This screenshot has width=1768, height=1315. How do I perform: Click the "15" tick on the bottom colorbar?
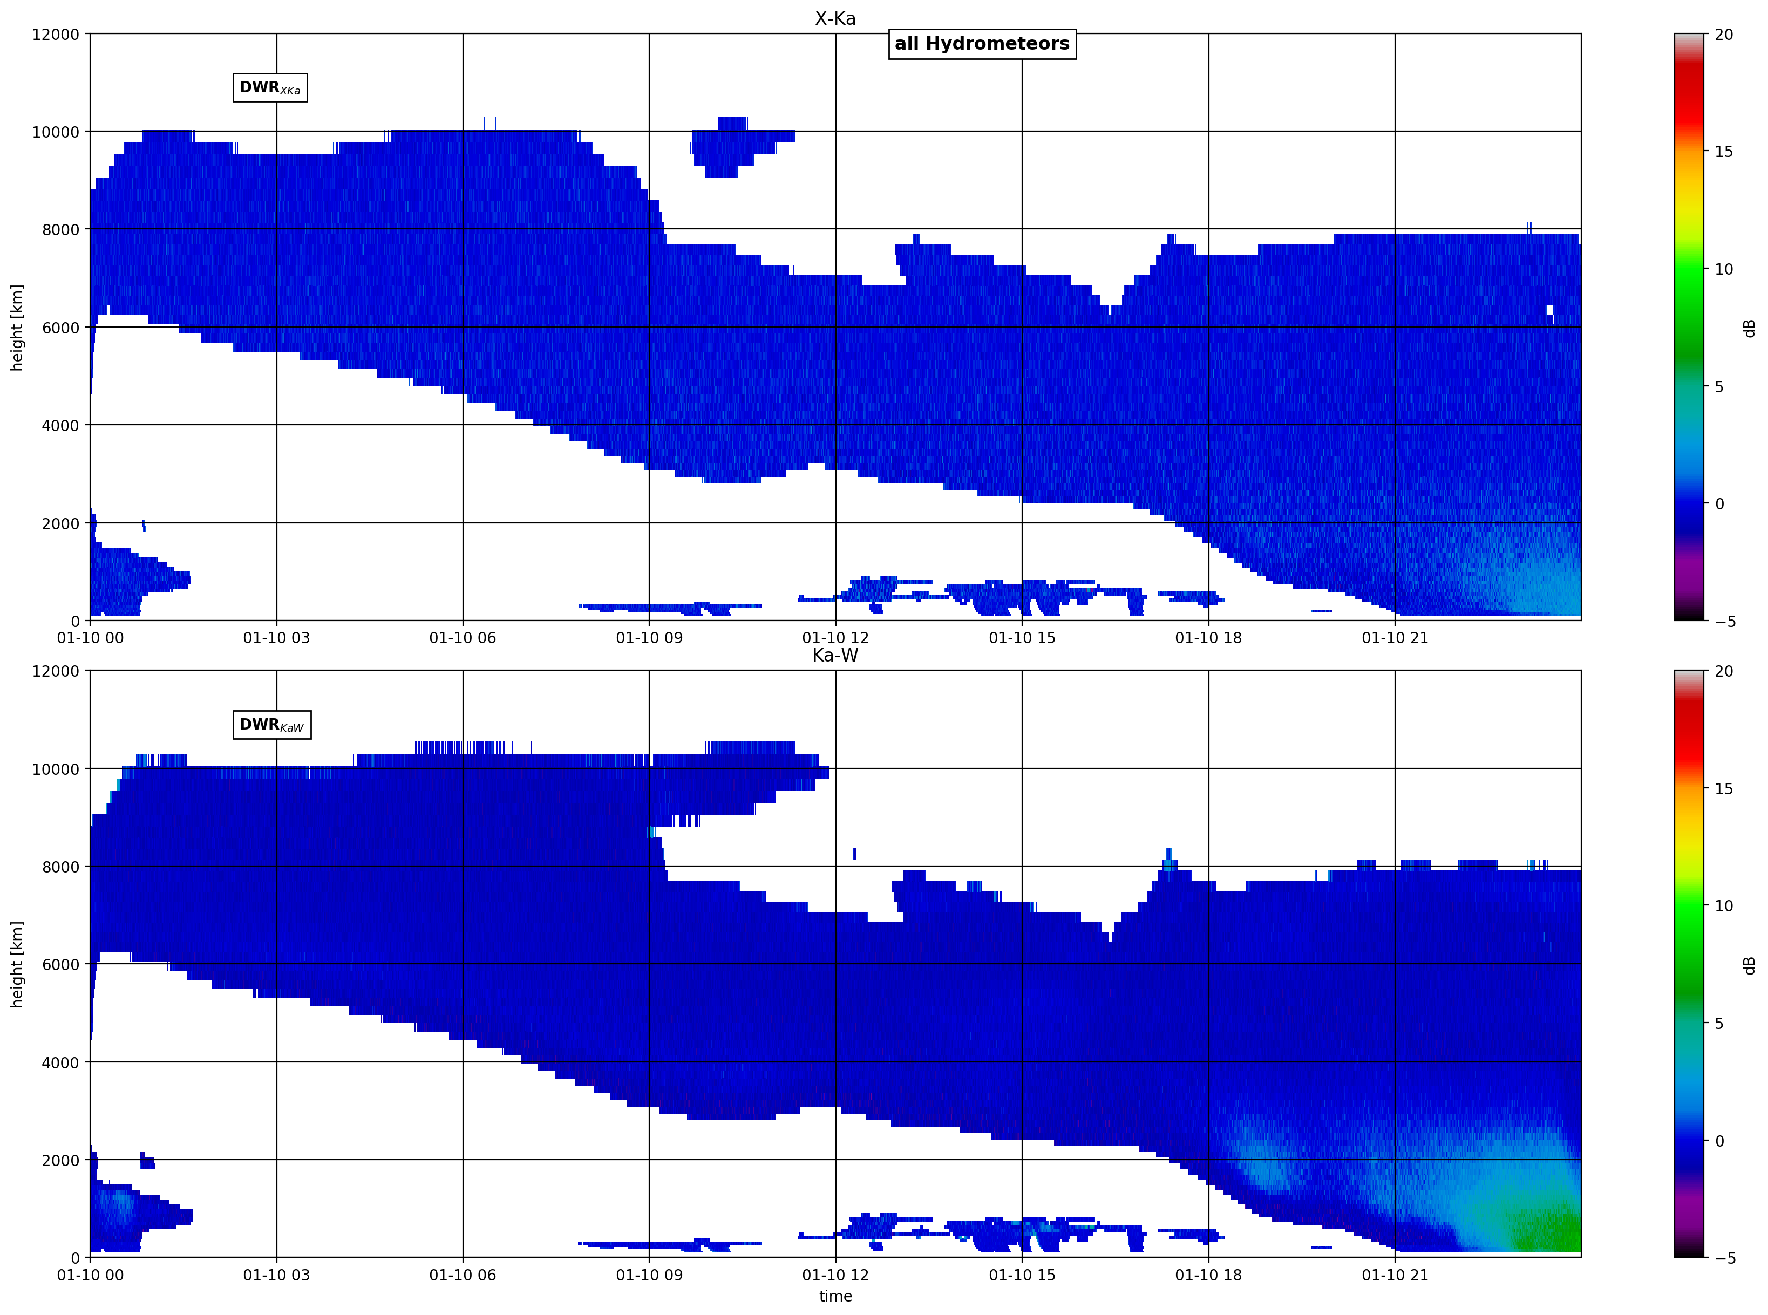[x=1723, y=789]
